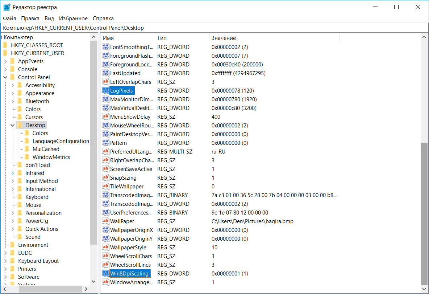Click the TileWallpaper string icon
429x294 pixels.
click(x=105, y=186)
